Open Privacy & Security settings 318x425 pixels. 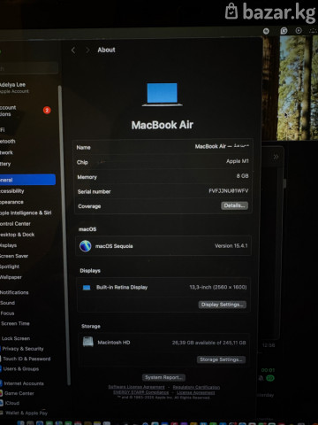22,349
